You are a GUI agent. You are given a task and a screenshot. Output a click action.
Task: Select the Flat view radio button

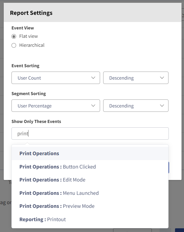tap(14, 37)
